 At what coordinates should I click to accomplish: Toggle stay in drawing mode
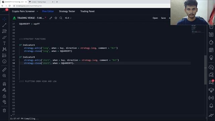tap(4, 90)
